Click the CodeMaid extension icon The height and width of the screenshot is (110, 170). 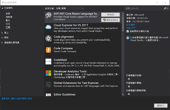pyautogui.click(x=48, y=62)
